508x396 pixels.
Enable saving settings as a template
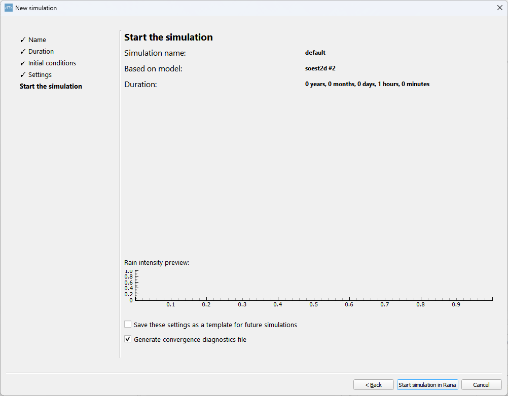(x=128, y=325)
